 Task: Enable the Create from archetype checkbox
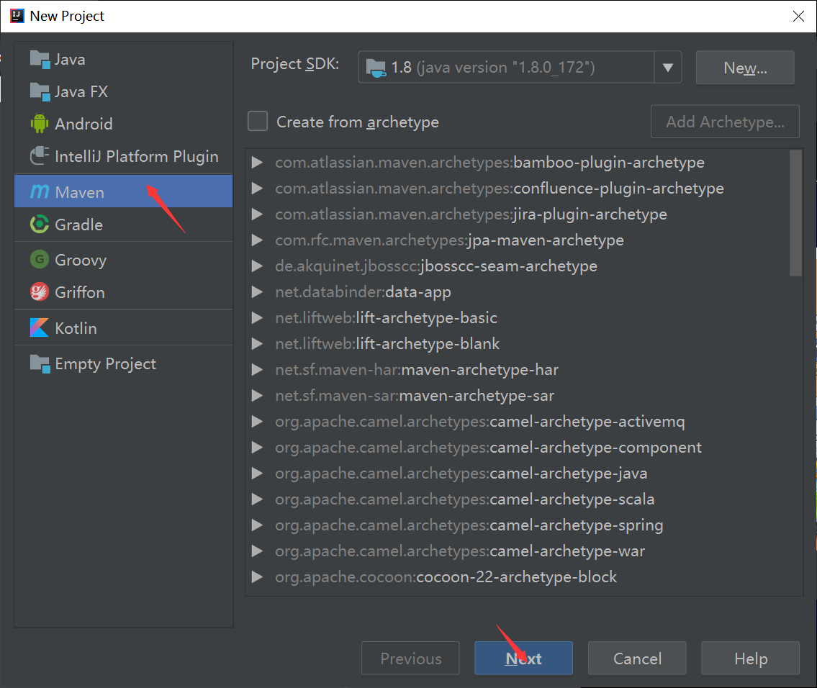tap(258, 122)
